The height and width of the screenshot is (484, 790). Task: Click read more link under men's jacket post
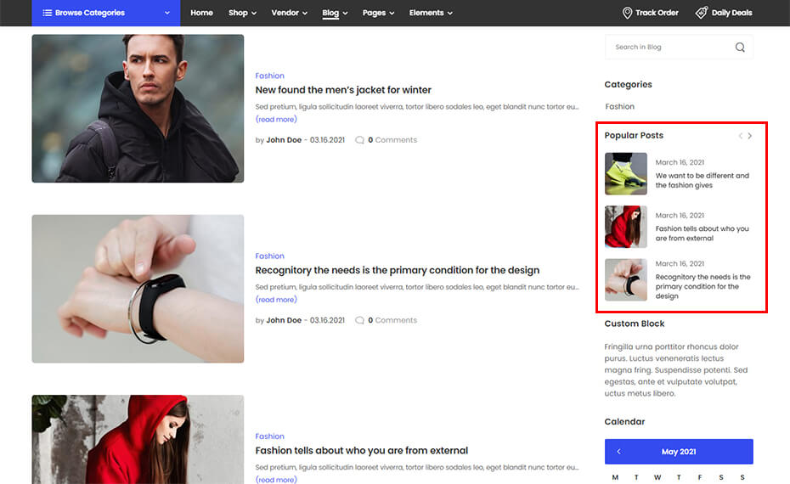(276, 120)
